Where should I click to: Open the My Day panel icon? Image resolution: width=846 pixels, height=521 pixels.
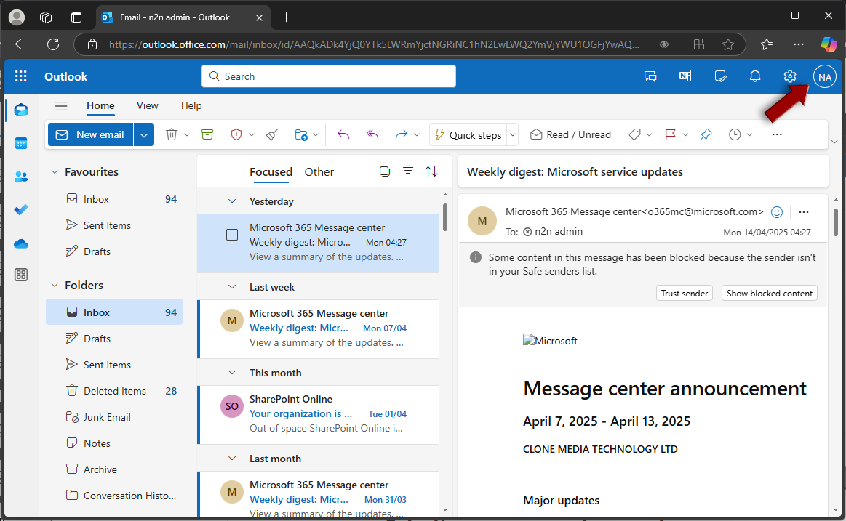click(720, 76)
